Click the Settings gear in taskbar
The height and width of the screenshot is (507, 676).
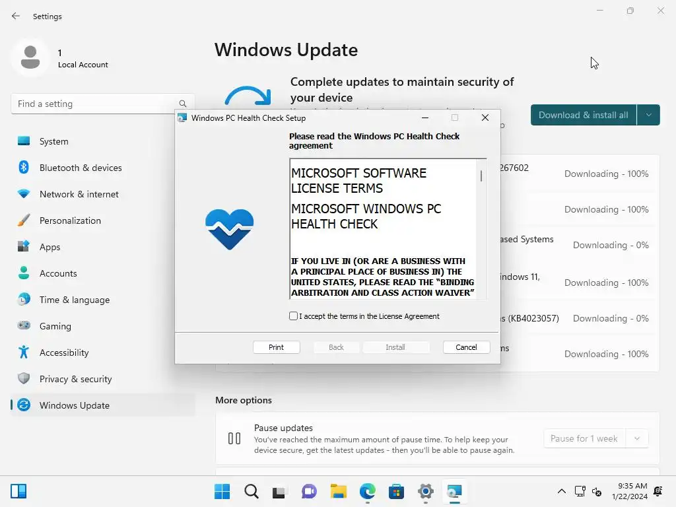426,491
